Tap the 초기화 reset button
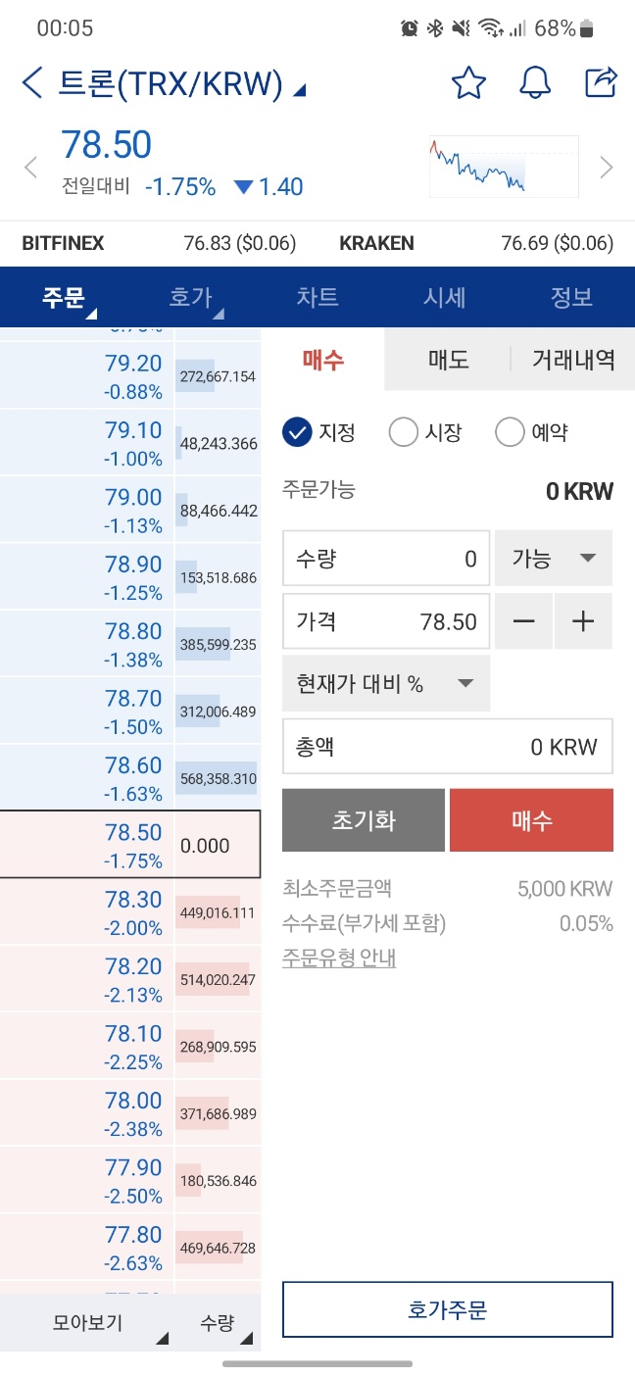The height and width of the screenshot is (1376, 635). coord(364,820)
